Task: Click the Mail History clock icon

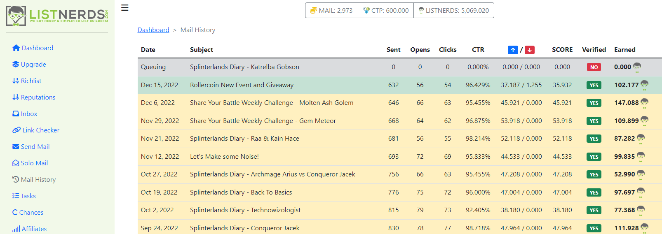Action: (16, 179)
